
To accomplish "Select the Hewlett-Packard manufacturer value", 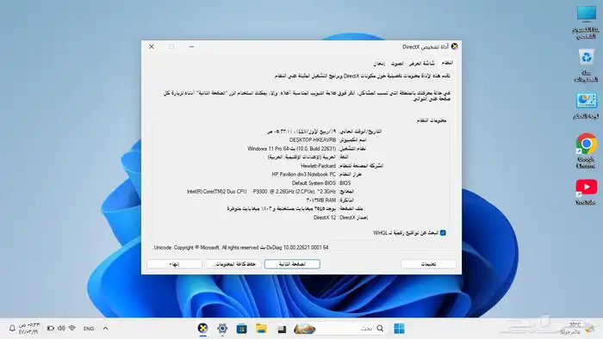I will (319, 166).
